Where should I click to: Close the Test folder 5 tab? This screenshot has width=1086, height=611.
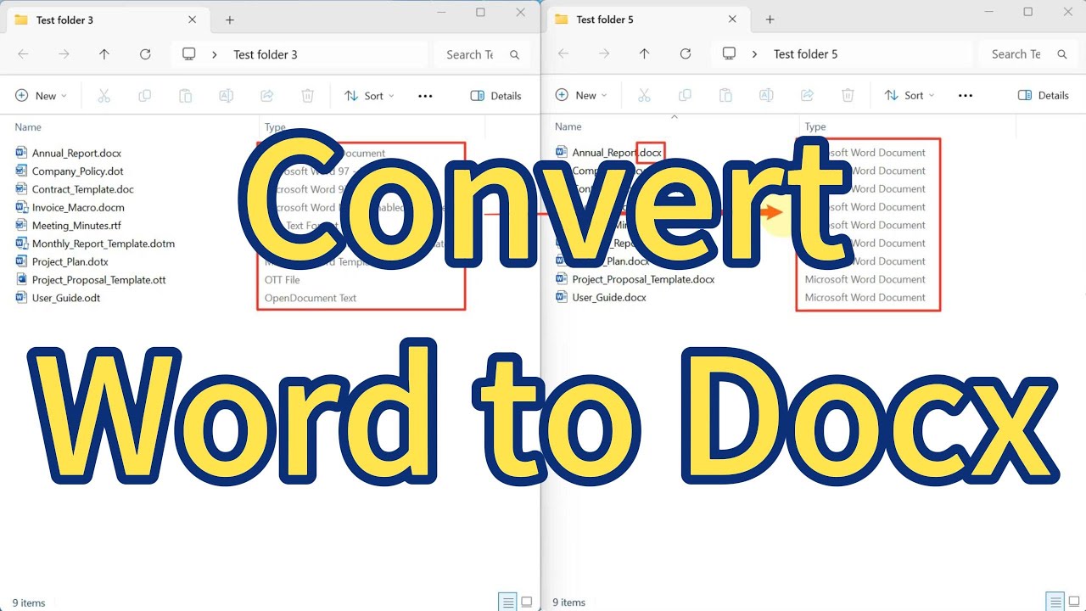(732, 19)
